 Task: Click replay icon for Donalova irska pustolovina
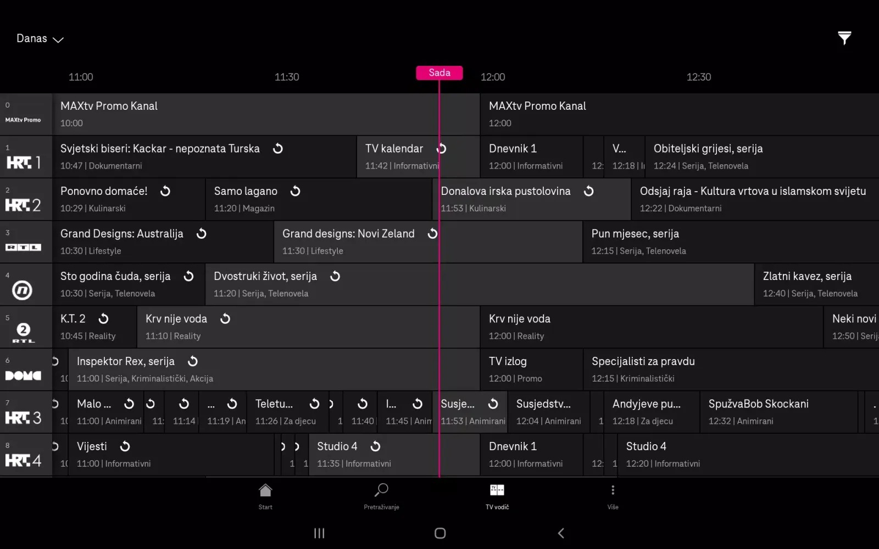pyautogui.click(x=589, y=191)
